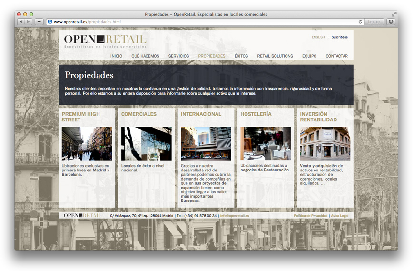Open the HOSTELERÍA heading

(x=256, y=114)
